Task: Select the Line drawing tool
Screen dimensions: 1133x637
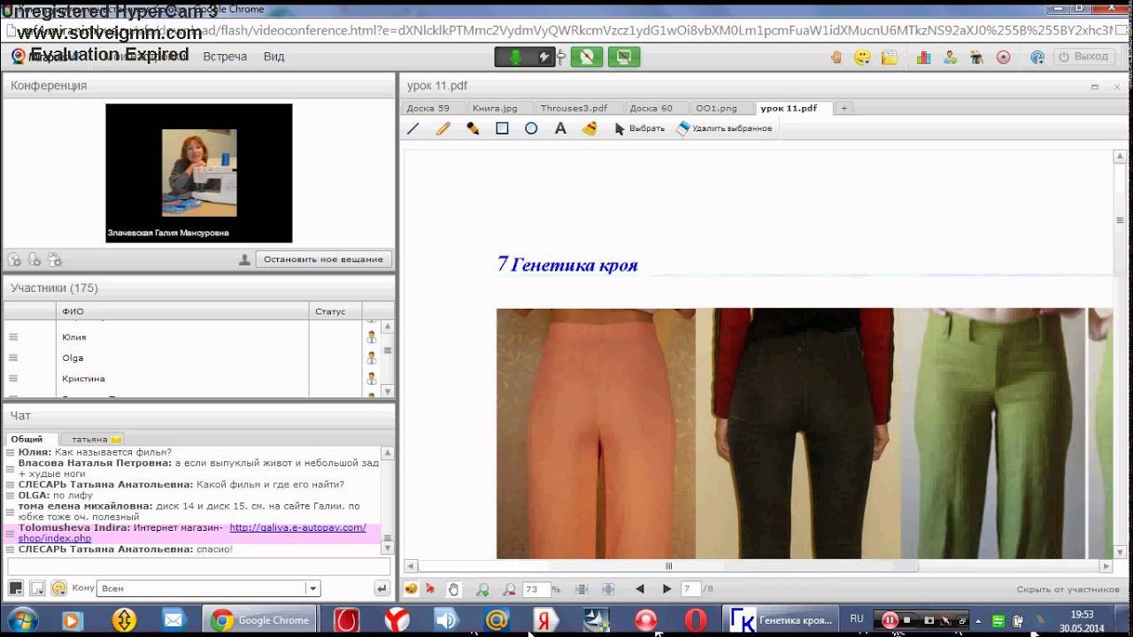Action: click(413, 128)
